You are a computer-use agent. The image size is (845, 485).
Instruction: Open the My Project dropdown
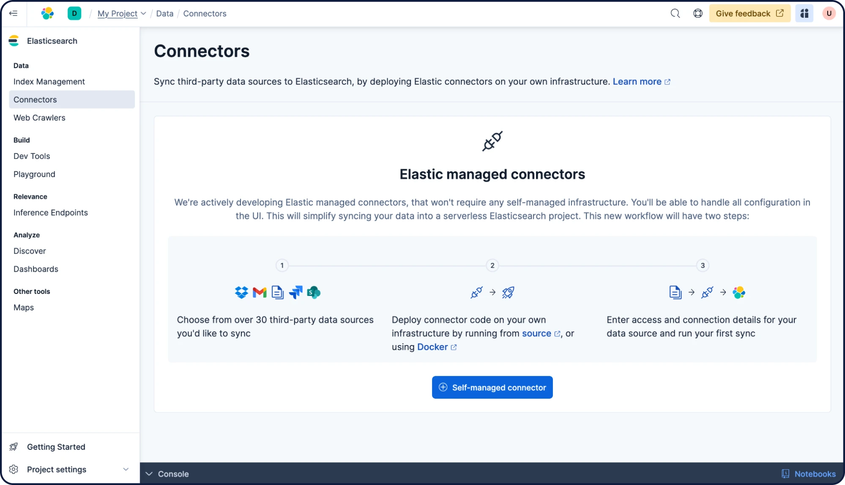click(122, 14)
